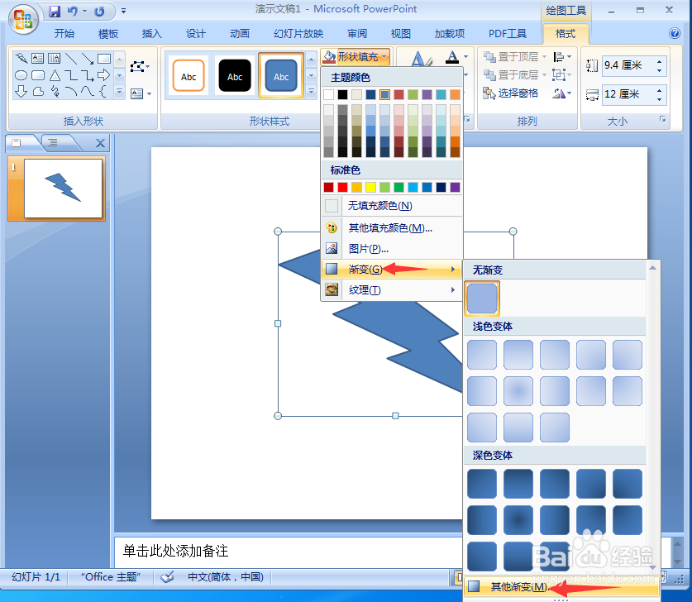
Task: Choose the left brace shape
Action: coord(103,91)
